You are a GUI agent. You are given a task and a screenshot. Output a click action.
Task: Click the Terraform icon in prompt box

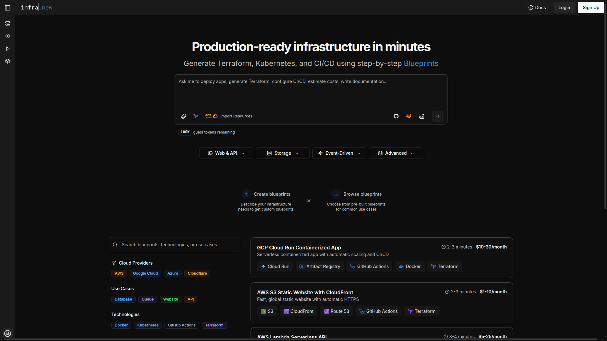pos(196,116)
